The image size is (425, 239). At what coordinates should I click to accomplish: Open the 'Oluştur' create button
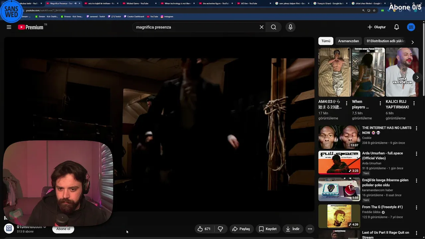(x=377, y=27)
